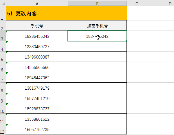Select cell with 18946447062

[x=37, y=77]
